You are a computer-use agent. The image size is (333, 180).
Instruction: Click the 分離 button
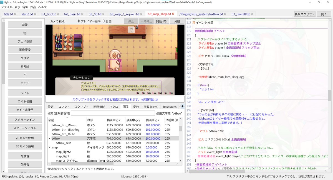coord(176,21)
